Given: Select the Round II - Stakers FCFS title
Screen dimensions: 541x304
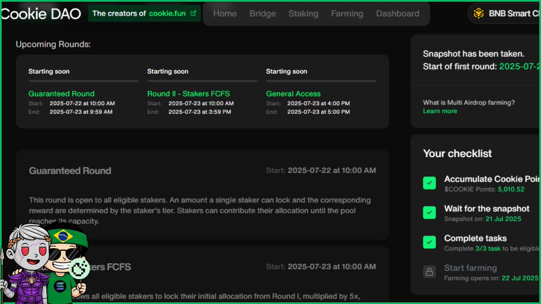Looking at the screenshot, I should 188,94.
